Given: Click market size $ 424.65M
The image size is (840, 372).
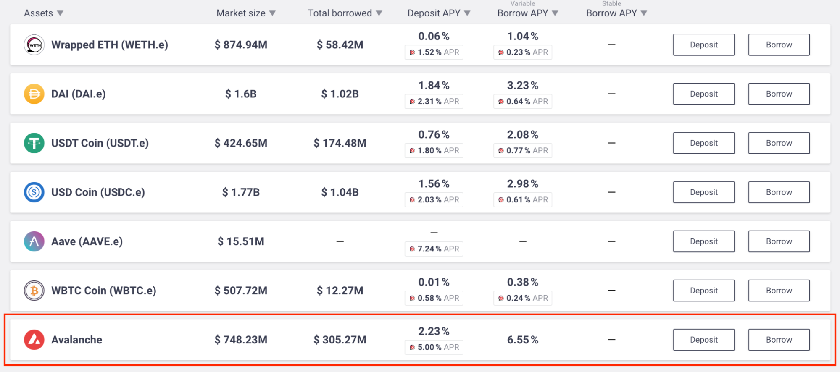Looking at the screenshot, I should 241,143.
